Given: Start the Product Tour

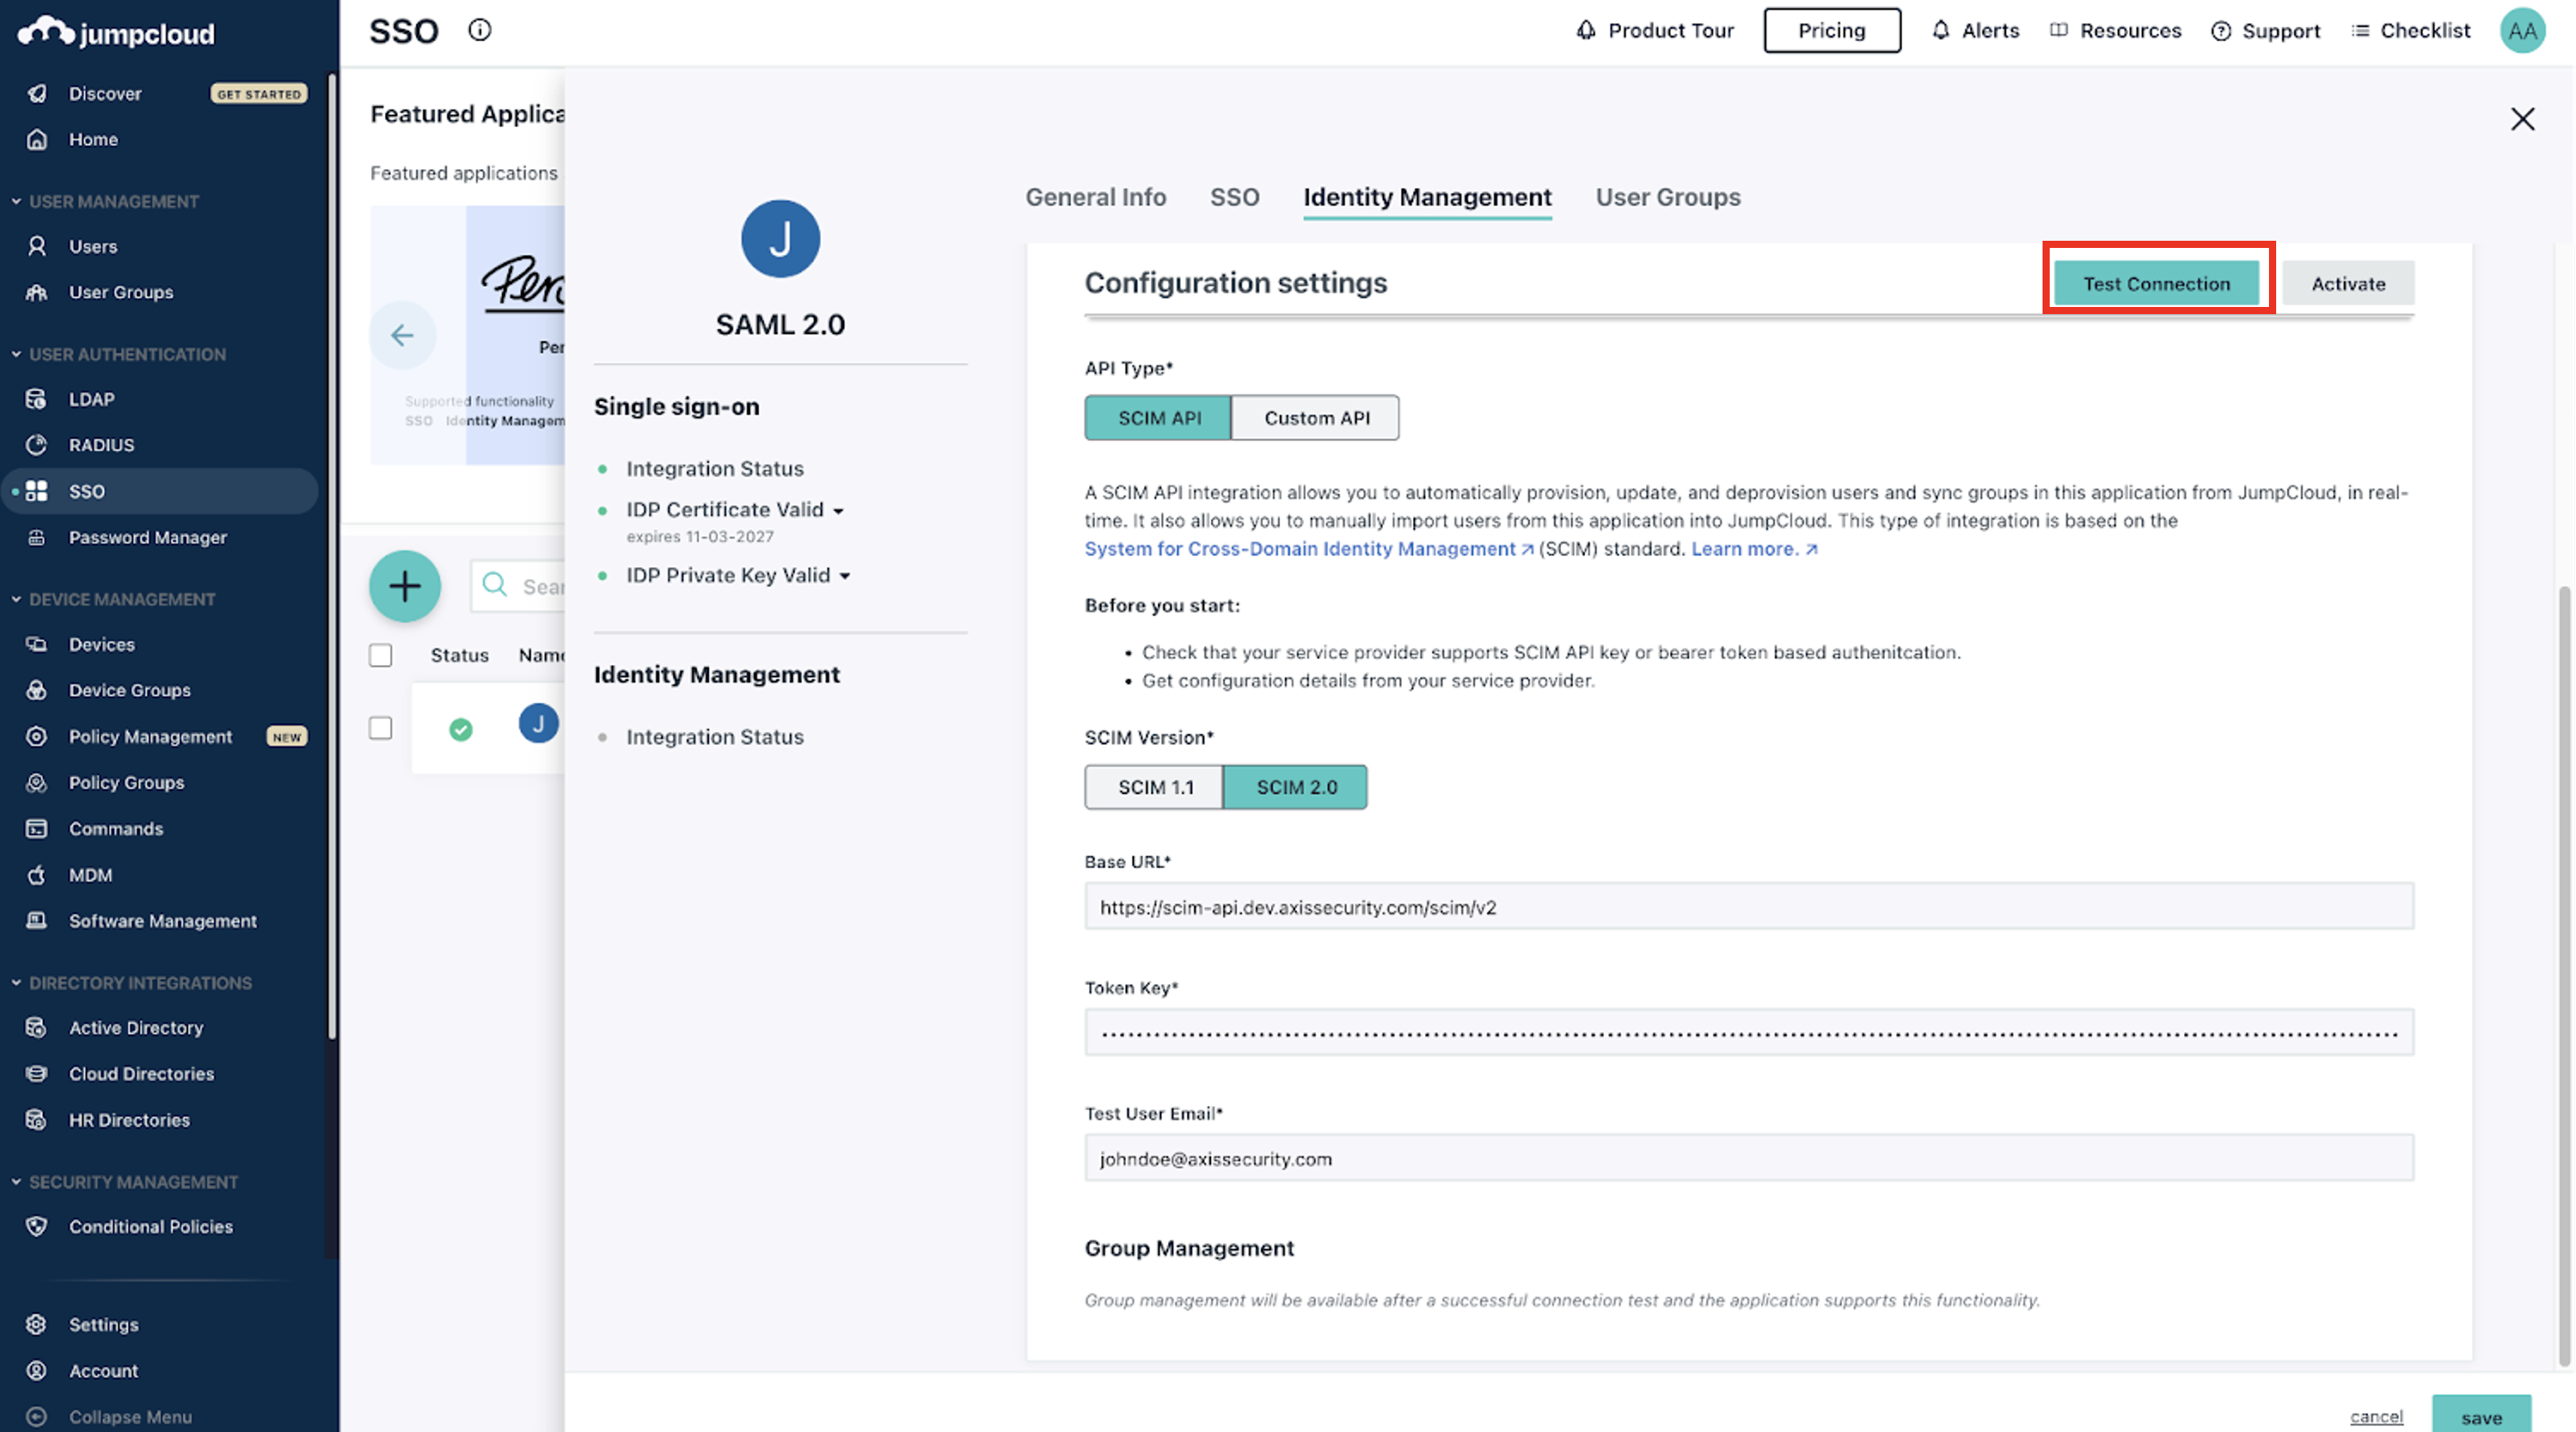Looking at the screenshot, I should tap(1655, 31).
